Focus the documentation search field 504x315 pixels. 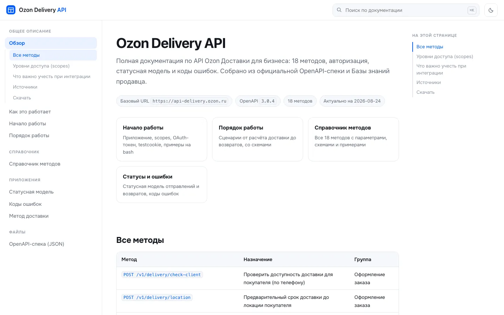click(x=406, y=10)
